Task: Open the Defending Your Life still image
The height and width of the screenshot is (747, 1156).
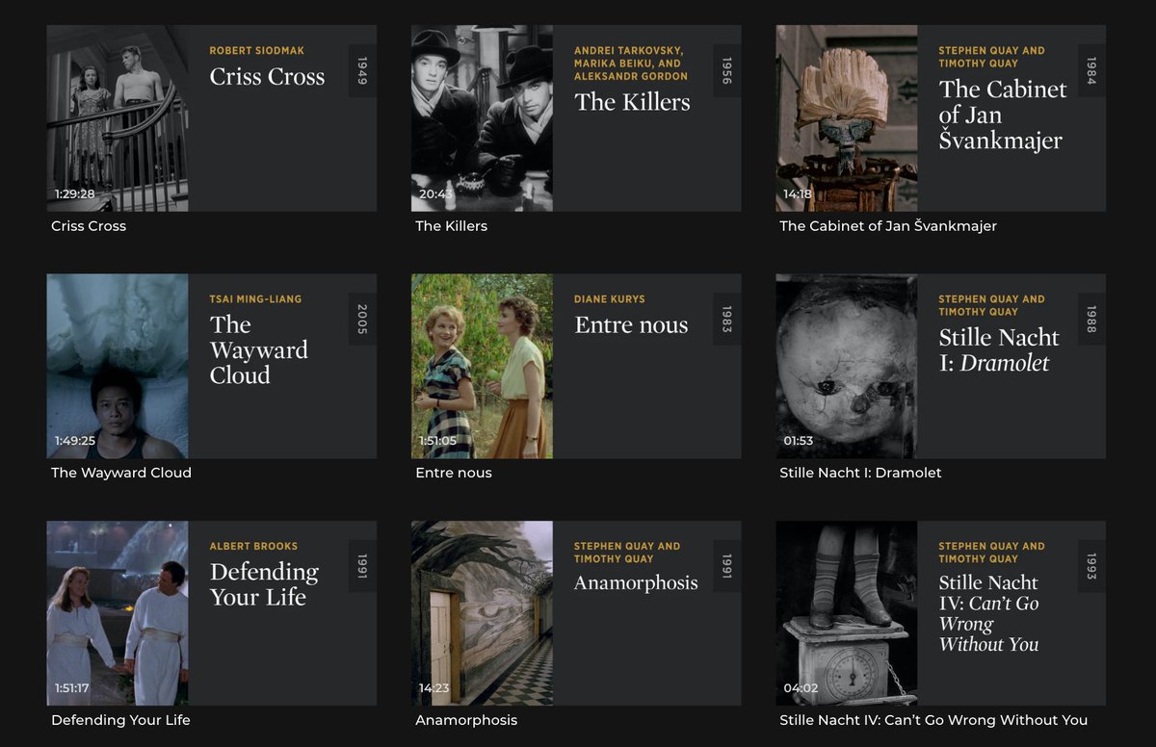Action: (x=118, y=613)
